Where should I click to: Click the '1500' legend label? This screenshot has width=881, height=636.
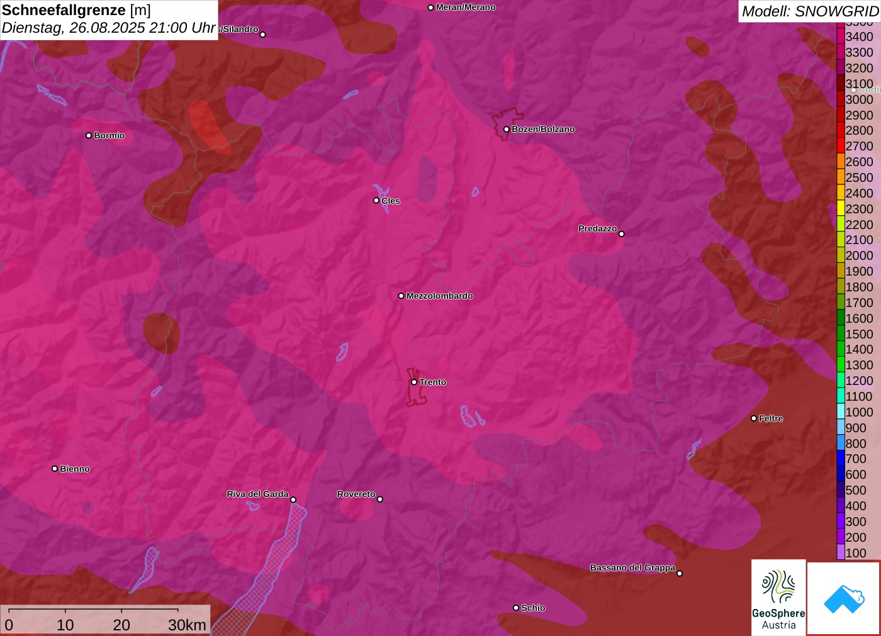click(x=860, y=334)
